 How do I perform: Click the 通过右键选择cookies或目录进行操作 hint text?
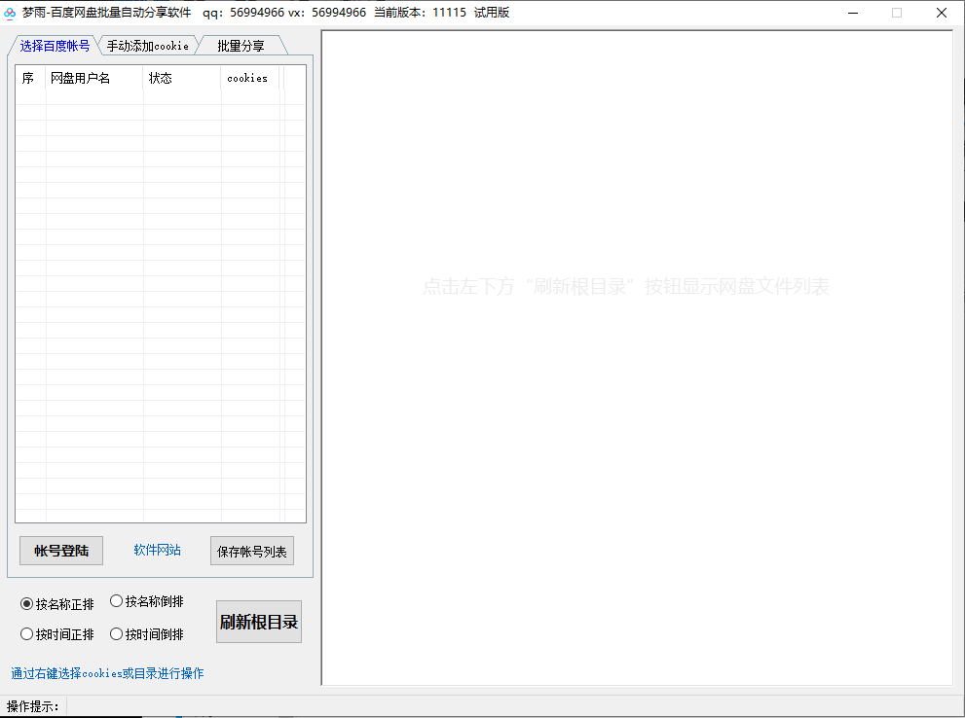pos(107,673)
